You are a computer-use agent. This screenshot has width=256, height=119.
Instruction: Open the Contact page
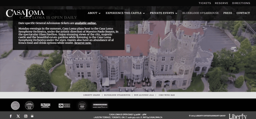[243, 13]
